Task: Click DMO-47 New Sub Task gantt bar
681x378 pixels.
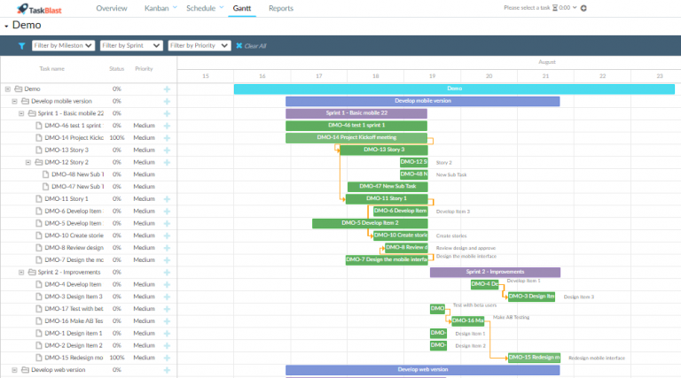Action: point(387,187)
